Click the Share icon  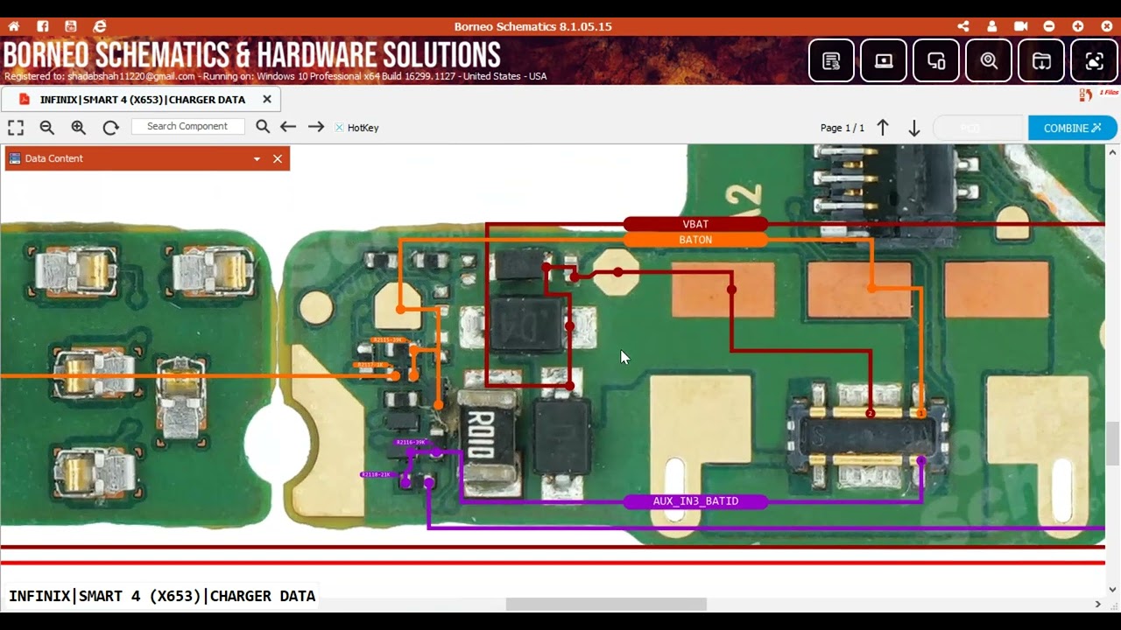(x=963, y=26)
